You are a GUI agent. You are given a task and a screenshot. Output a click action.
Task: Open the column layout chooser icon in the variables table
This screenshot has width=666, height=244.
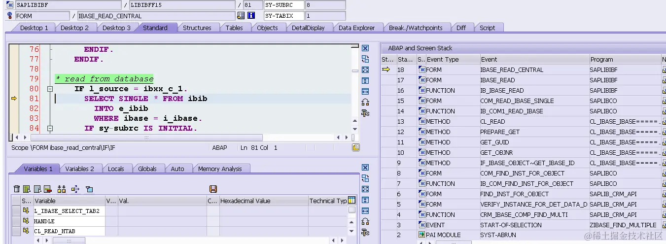coord(351,200)
